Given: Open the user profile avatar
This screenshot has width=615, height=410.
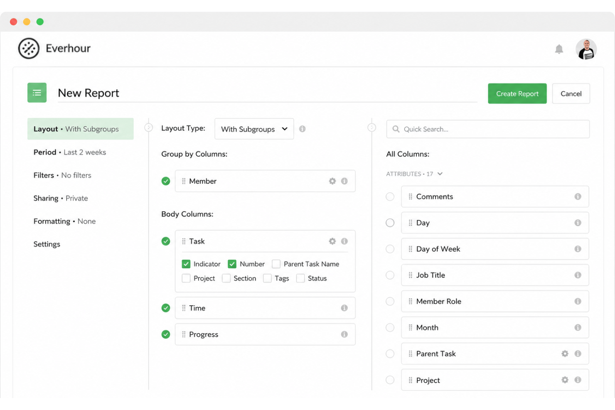Looking at the screenshot, I should (586, 49).
